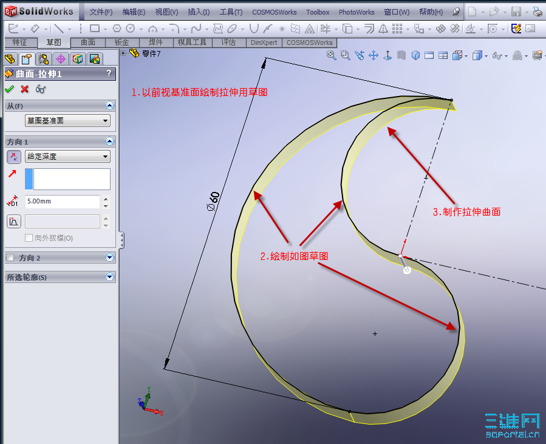Click the panel collapse handle
This screenshot has height=444, width=546.
tap(121, 241)
